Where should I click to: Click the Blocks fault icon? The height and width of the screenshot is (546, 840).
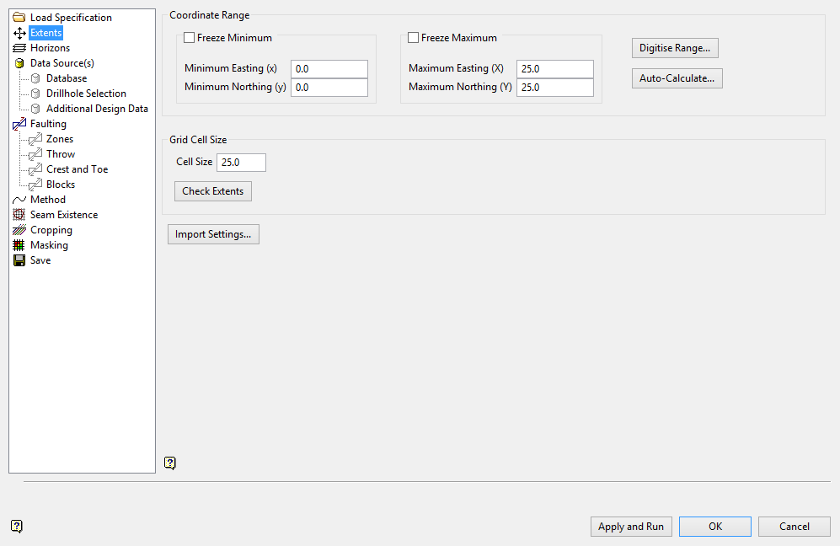click(x=35, y=185)
